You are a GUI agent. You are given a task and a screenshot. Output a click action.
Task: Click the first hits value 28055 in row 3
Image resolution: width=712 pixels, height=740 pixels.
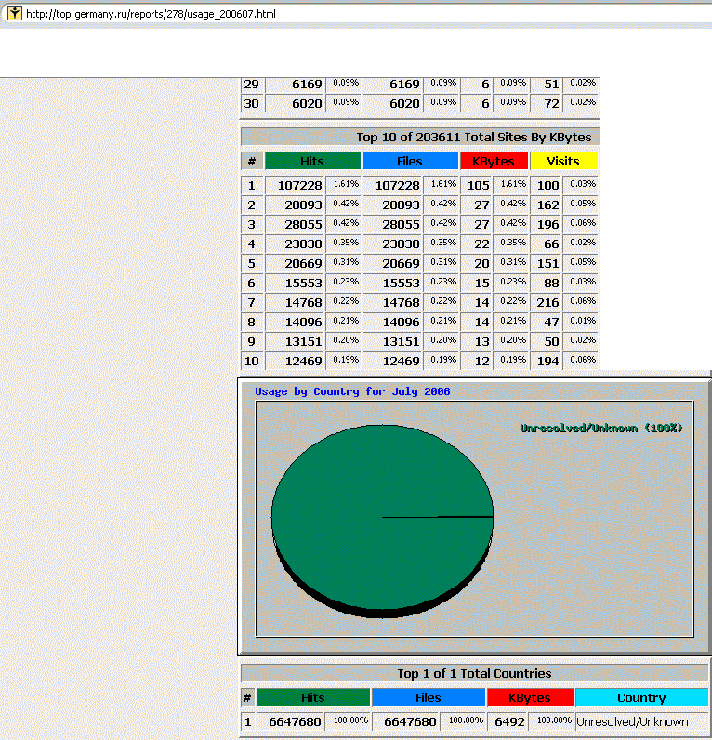[x=303, y=225]
